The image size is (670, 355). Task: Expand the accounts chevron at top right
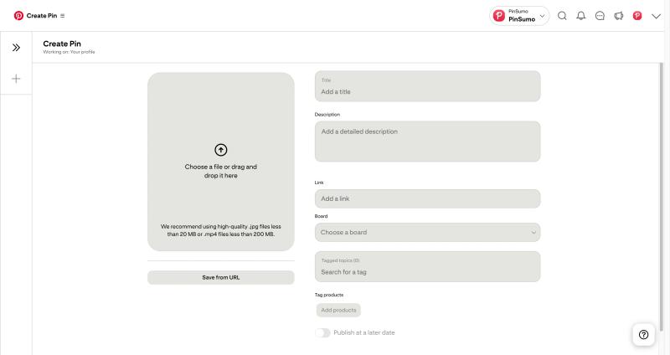click(x=657, y=16)
